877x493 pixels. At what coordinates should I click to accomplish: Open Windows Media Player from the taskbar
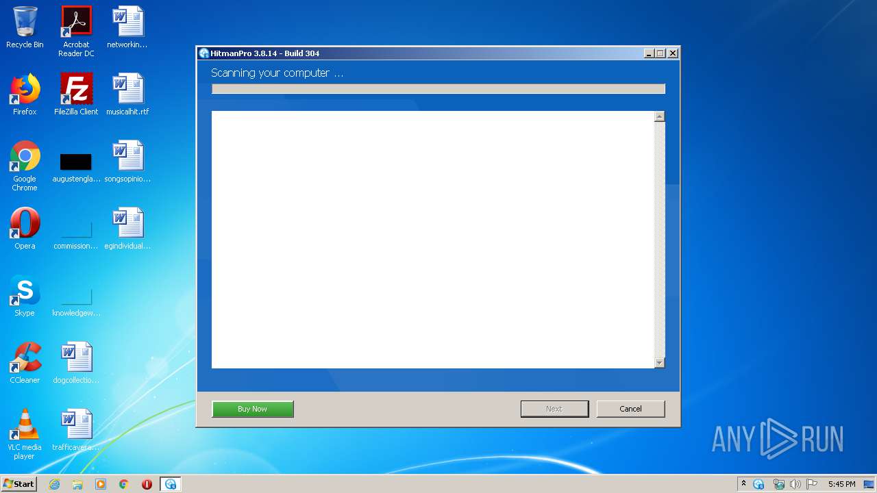click(x=101, y=484)
